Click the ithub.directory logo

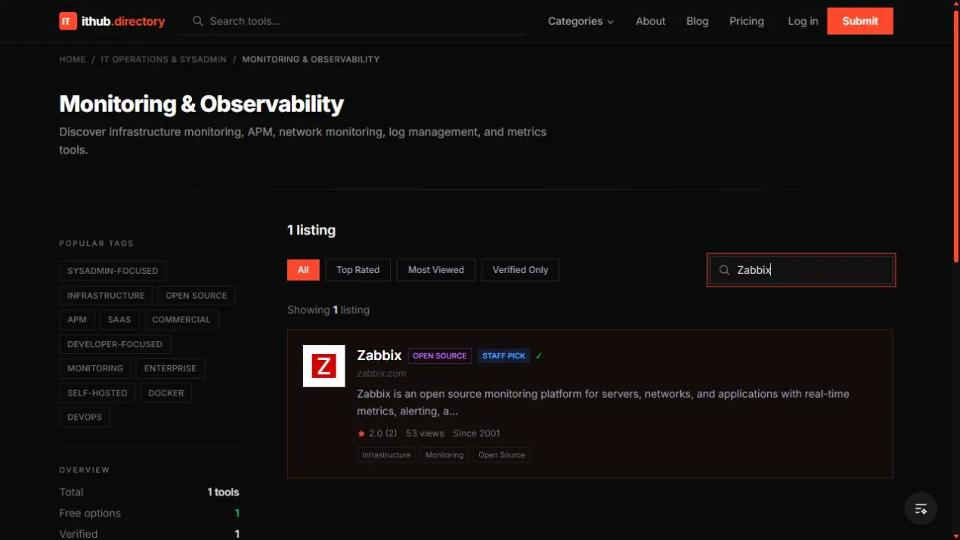[x=112, y=21]
